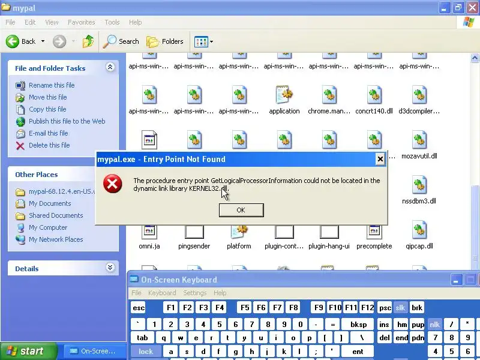Minimize the On-Screen Keyboard window
Image resolution: width=480 pixels, height=360 pixels.
456,280
